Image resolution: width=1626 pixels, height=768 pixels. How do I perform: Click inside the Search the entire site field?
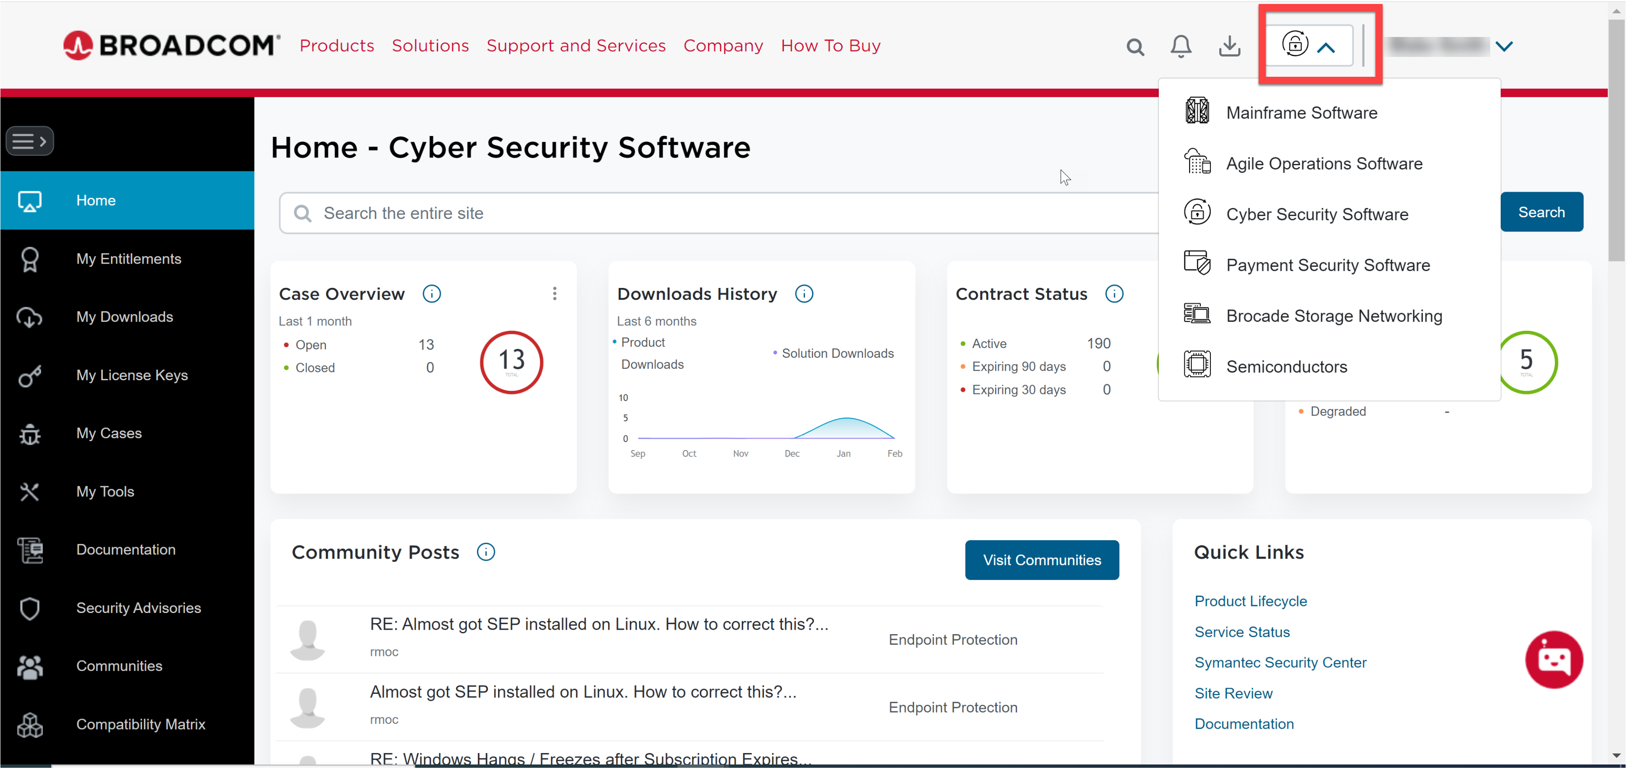tap(719, 213)
